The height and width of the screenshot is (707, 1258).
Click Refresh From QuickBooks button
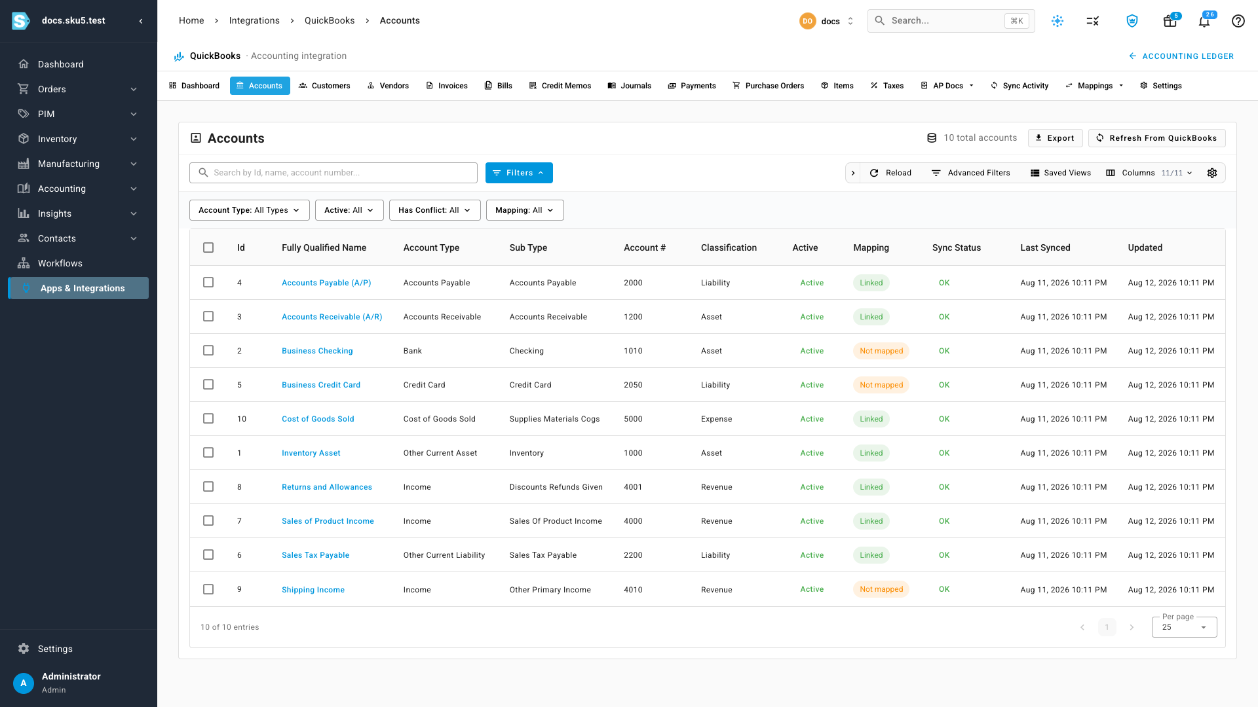(1156, 138)
